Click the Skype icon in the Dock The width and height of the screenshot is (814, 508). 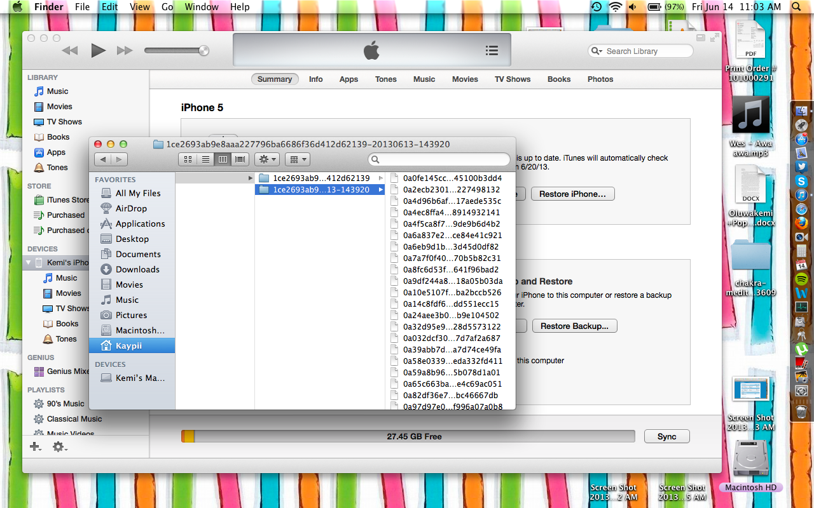pos(801,181)
